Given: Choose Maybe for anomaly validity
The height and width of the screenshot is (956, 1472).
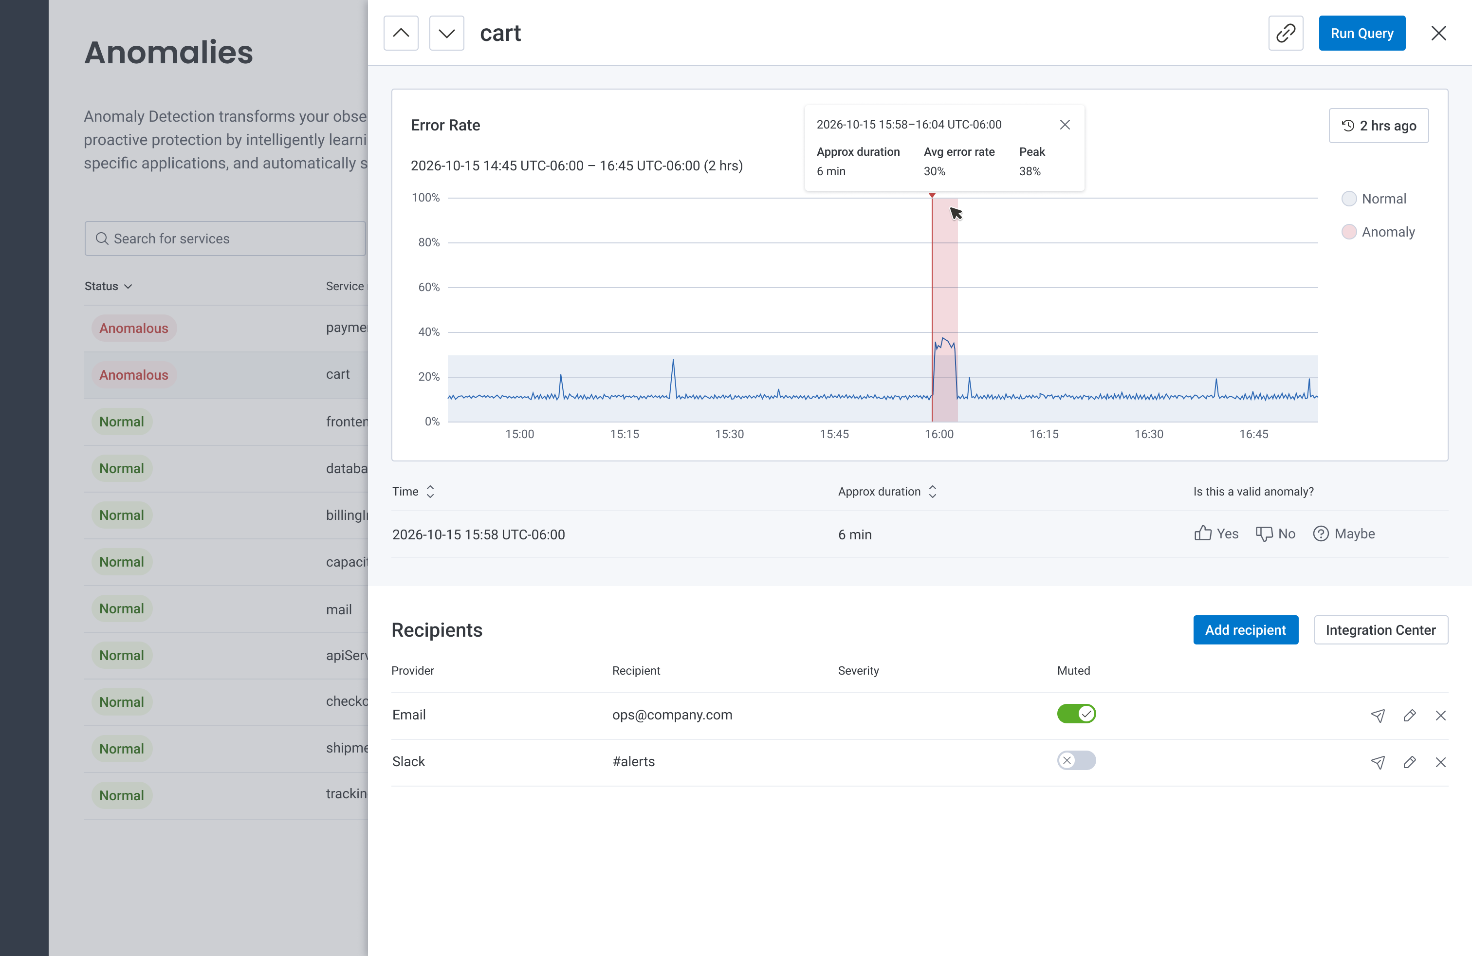Looking at the screenshot, I should [x=1343, y=533].
